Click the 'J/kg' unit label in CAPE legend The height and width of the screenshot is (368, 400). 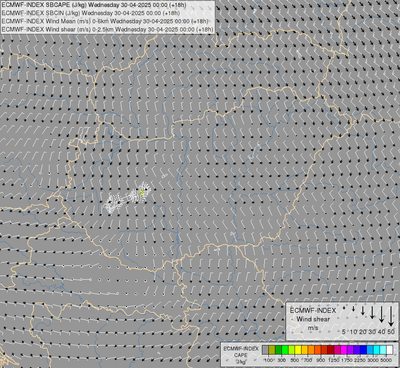241,362
